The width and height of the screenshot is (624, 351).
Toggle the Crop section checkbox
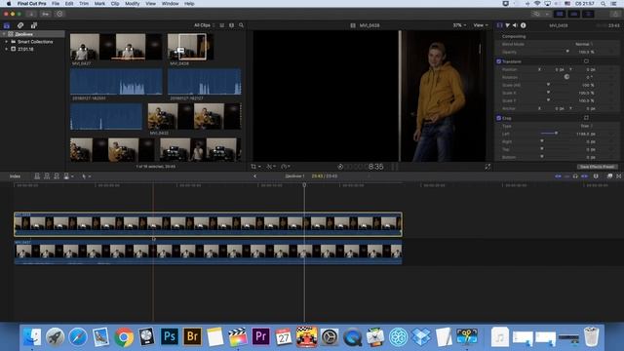coord(499,118)
